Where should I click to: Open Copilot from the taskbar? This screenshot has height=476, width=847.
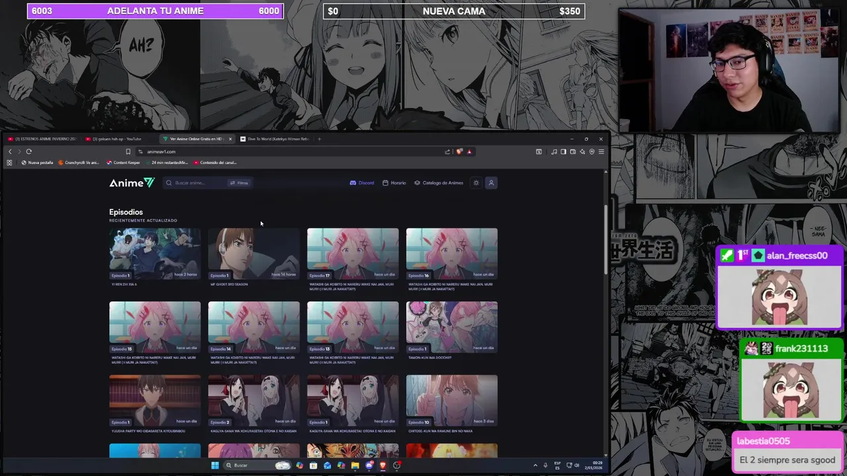[x=300, y=465]
